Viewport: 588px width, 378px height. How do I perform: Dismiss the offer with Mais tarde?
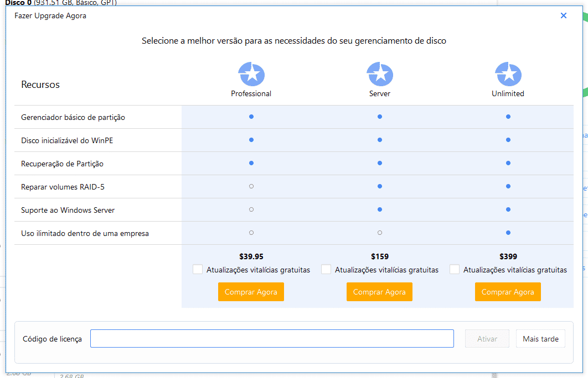[x=540, y=338]
